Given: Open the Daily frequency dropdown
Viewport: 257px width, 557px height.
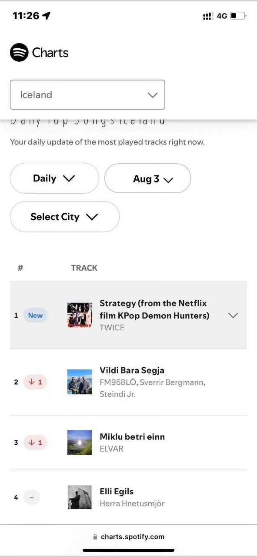Looking at the screenshot, I should pos(54,178).
